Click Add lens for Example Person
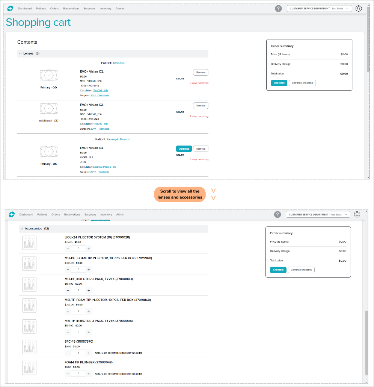Viewport: 374px width, 387px height. click(x=184, y=149)
